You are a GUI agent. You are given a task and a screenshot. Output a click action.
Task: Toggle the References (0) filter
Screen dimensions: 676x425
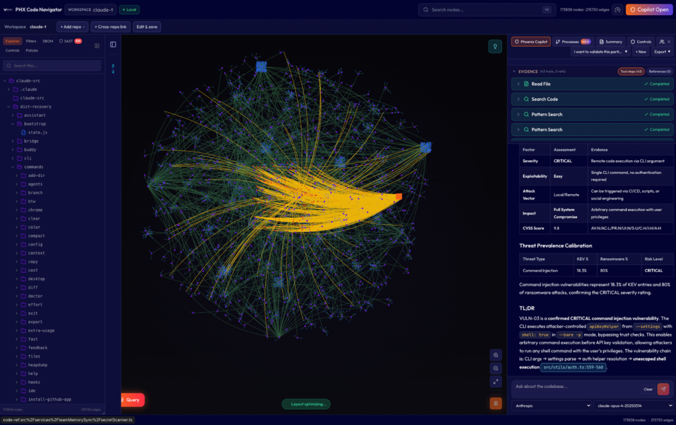pos(660,71)
